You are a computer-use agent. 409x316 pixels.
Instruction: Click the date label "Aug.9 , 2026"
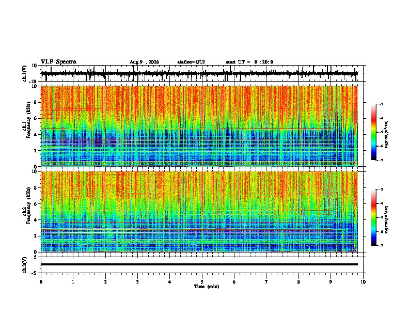[144, 62]
